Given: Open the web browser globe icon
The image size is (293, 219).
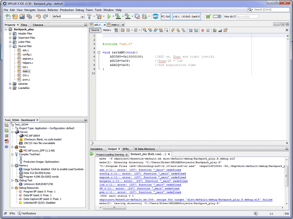Looking at the screenshot, I should [x=217, y=16].
